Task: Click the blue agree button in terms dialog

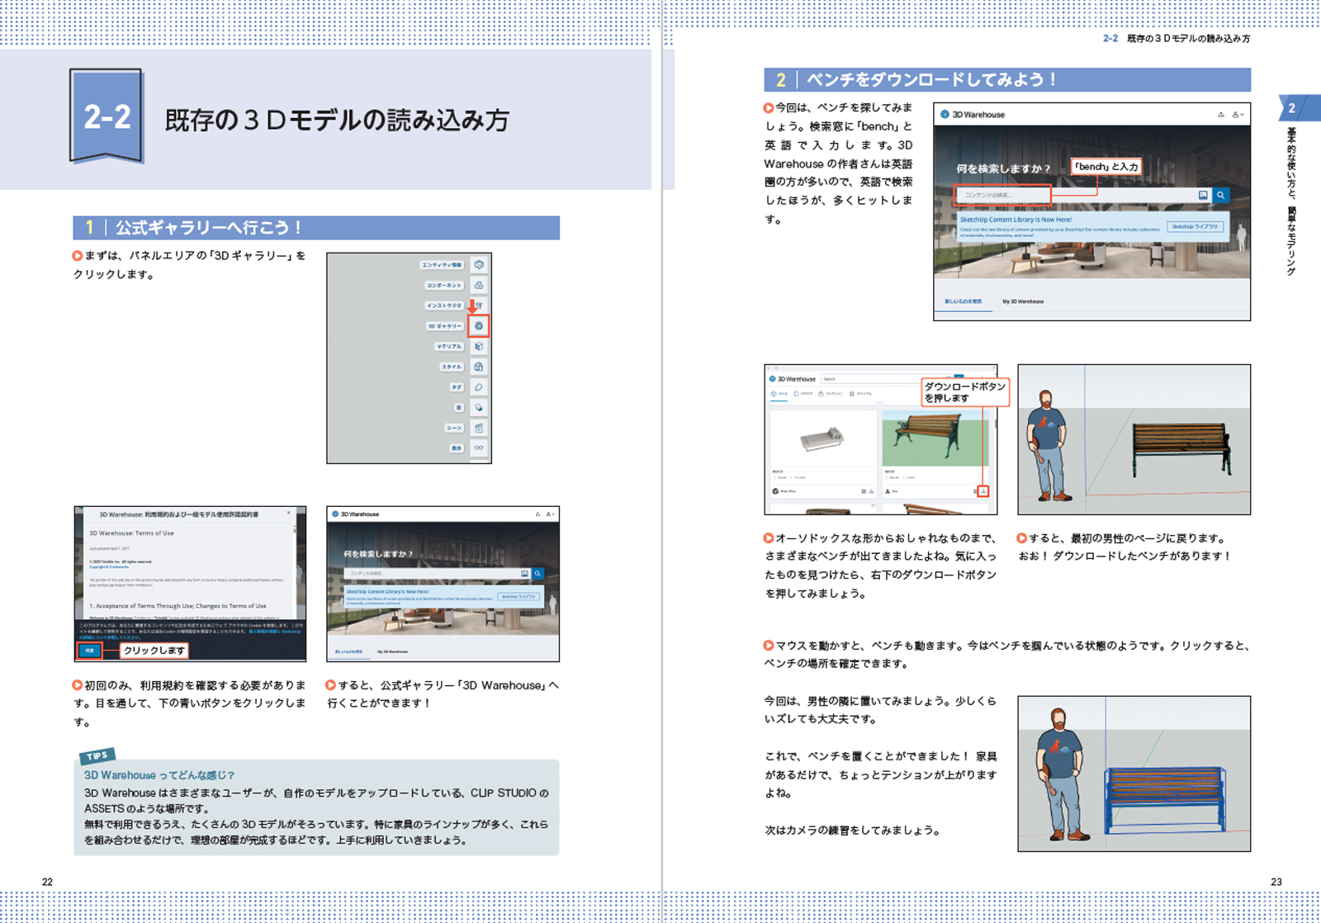Action: 90,651
